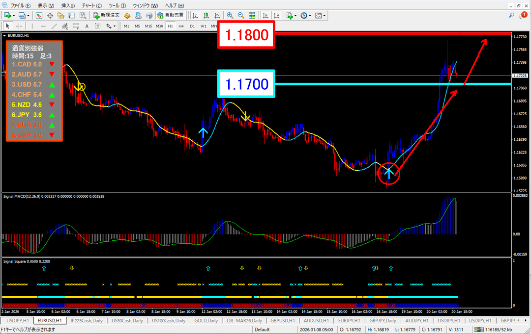Select the trendline drawing tool

point(55,26)
